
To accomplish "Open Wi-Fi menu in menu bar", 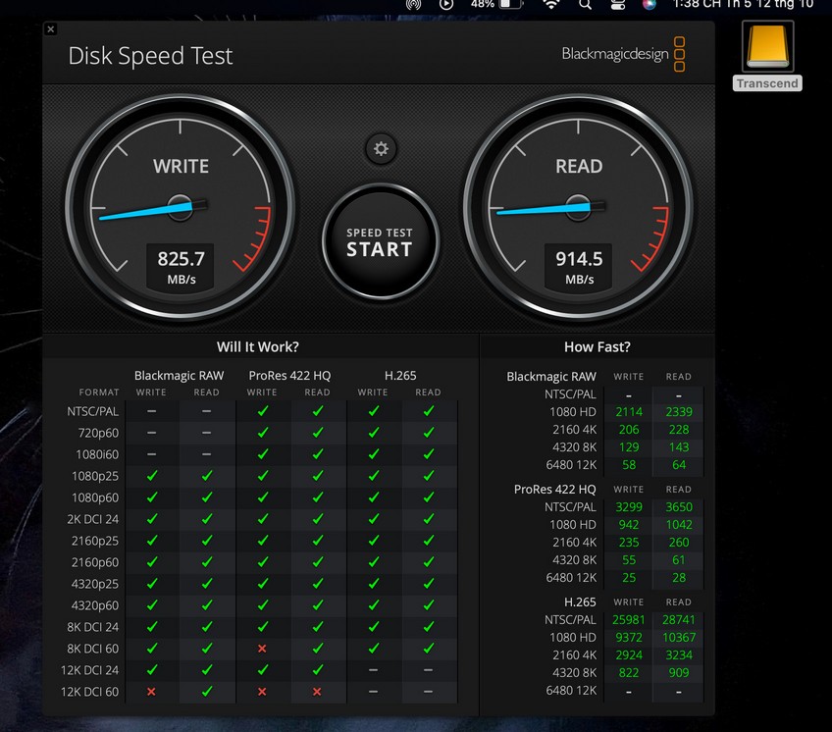I will pyautogui.click(x=551, y=4).
